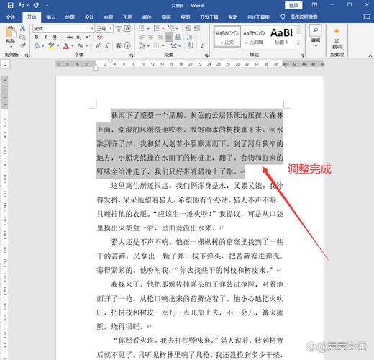374x360 pixels.
Task: Expand the underline style dropdown arrow
Action: [x=61, y=37]
